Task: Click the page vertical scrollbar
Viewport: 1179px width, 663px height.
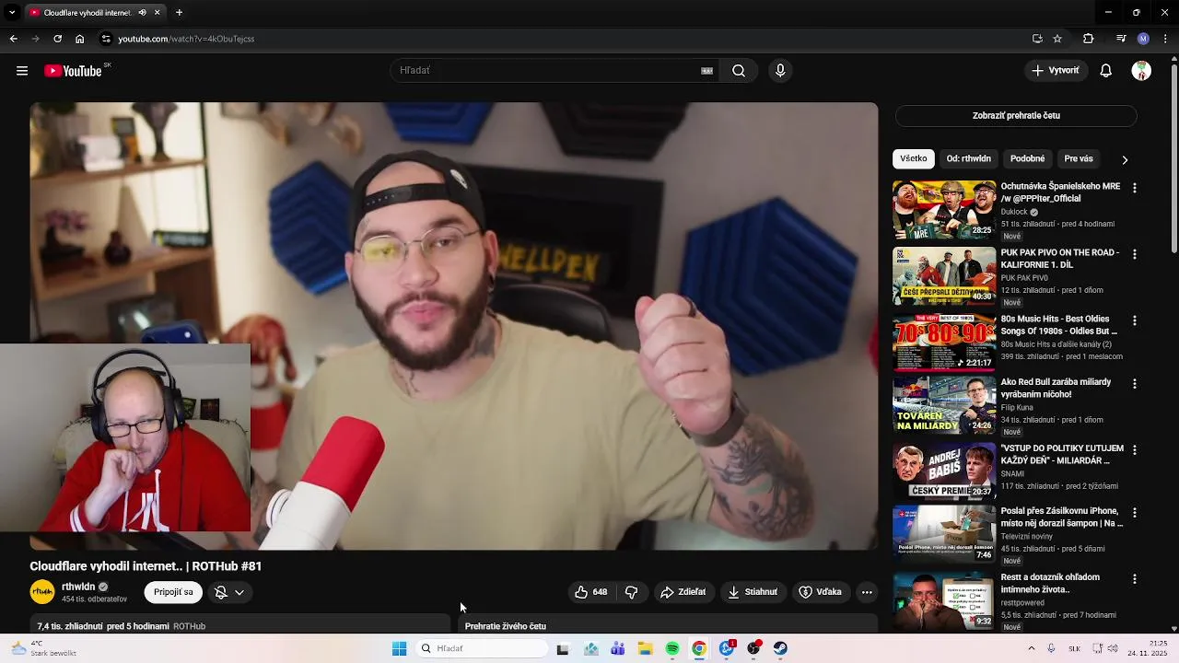Action: point(1173,157)
